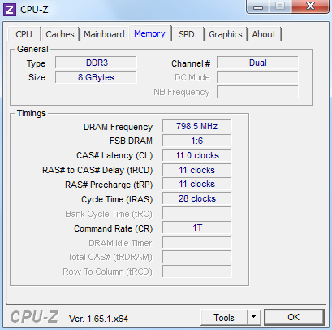Click the 8 GBytes size field
Viewport: 332px width, 330px height.
[96, 77]
